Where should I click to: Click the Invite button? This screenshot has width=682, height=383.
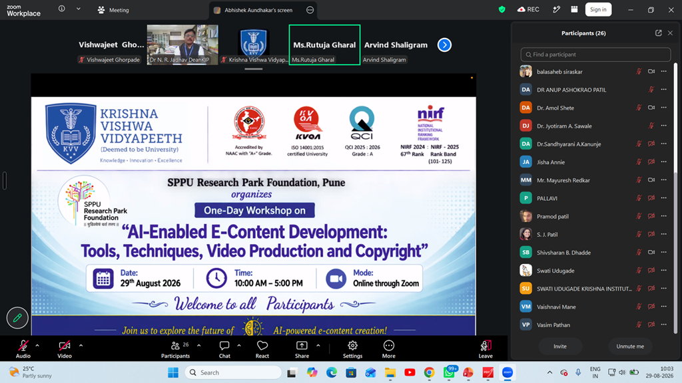[559, 346]
